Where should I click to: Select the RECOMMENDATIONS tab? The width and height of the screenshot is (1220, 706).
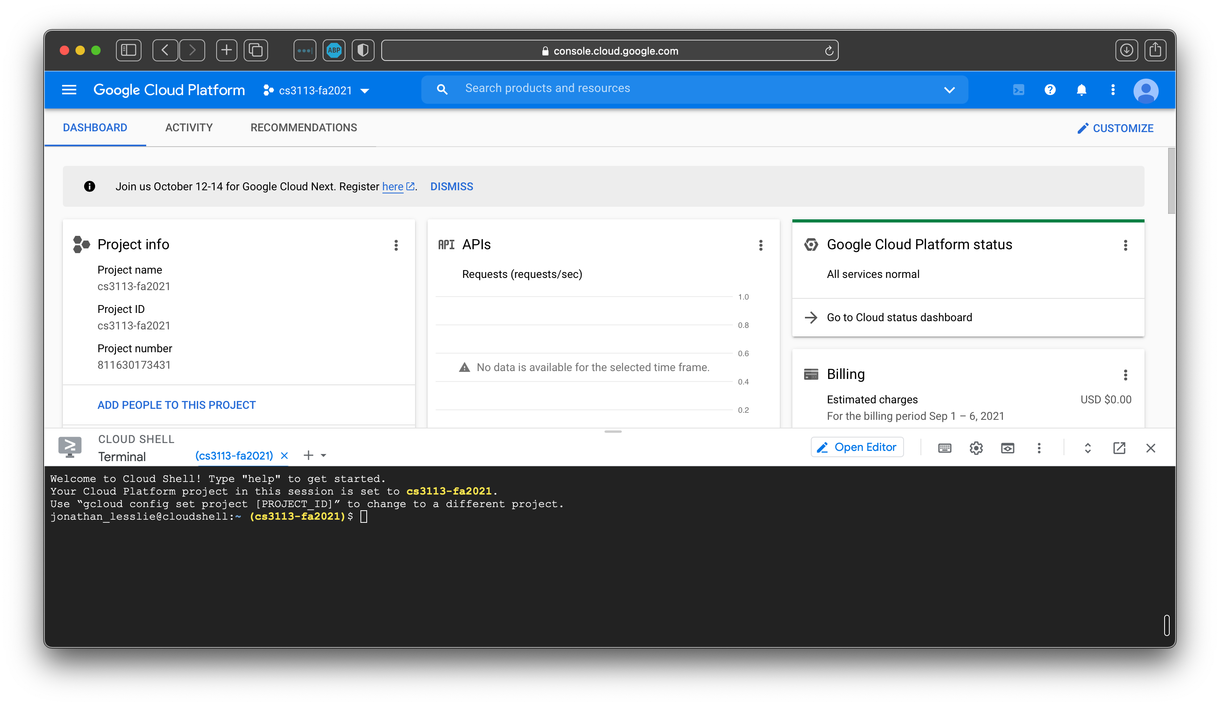pyautogui.click(x=303, y=128)
